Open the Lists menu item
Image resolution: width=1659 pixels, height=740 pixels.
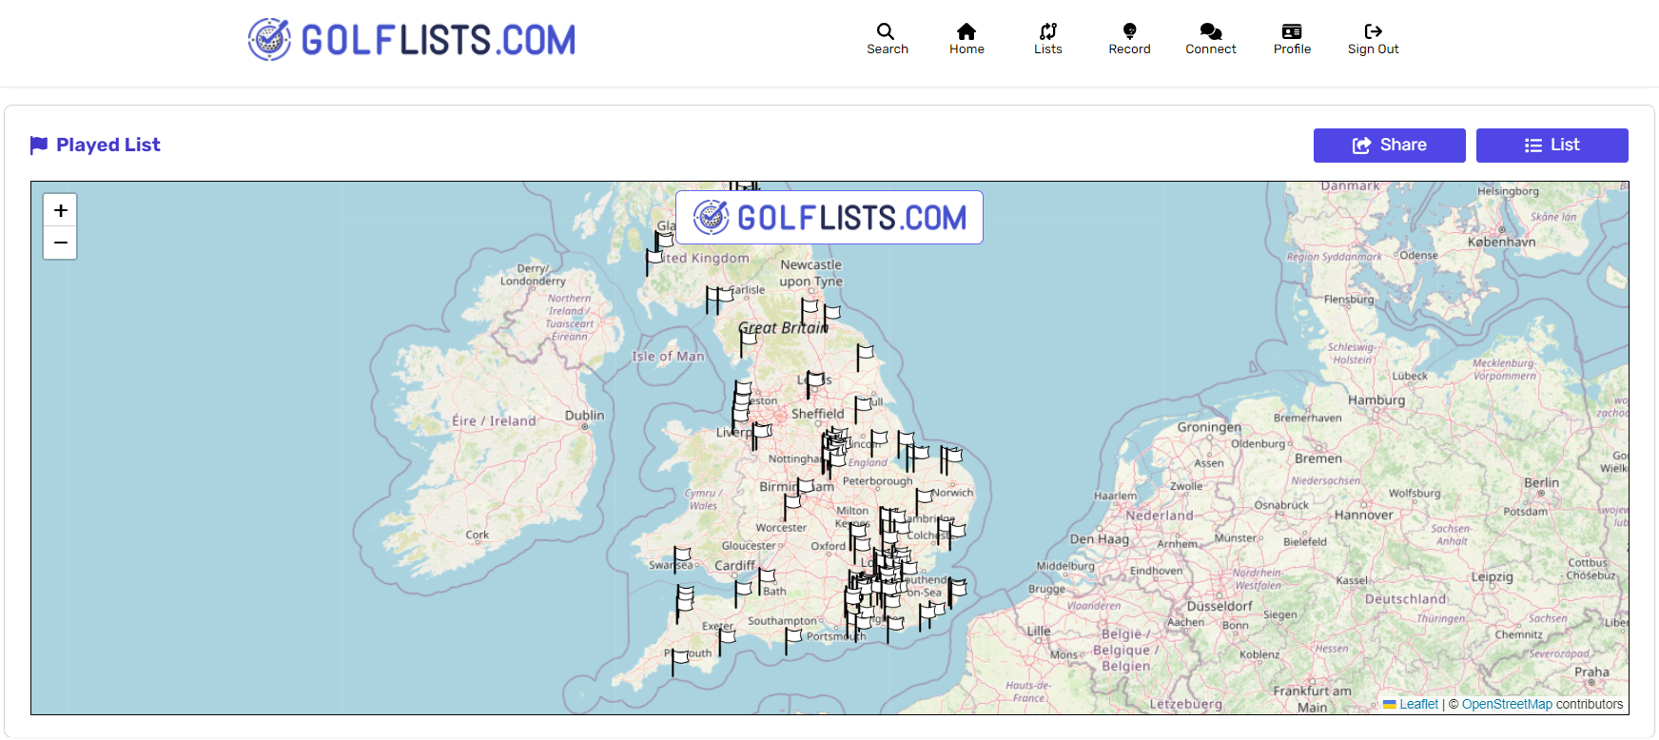tap(1047, 39)
